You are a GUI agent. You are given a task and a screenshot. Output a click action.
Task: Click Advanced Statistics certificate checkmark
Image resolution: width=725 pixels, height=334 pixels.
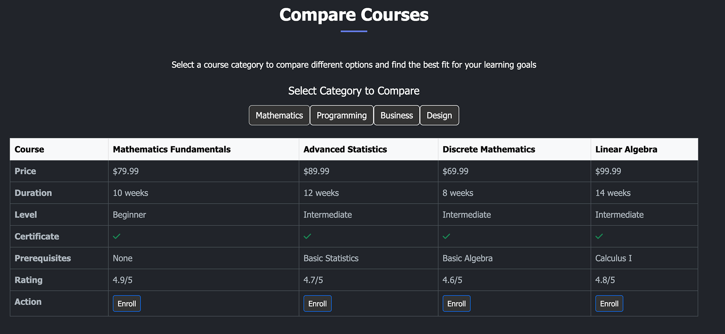tap(307, 237)
